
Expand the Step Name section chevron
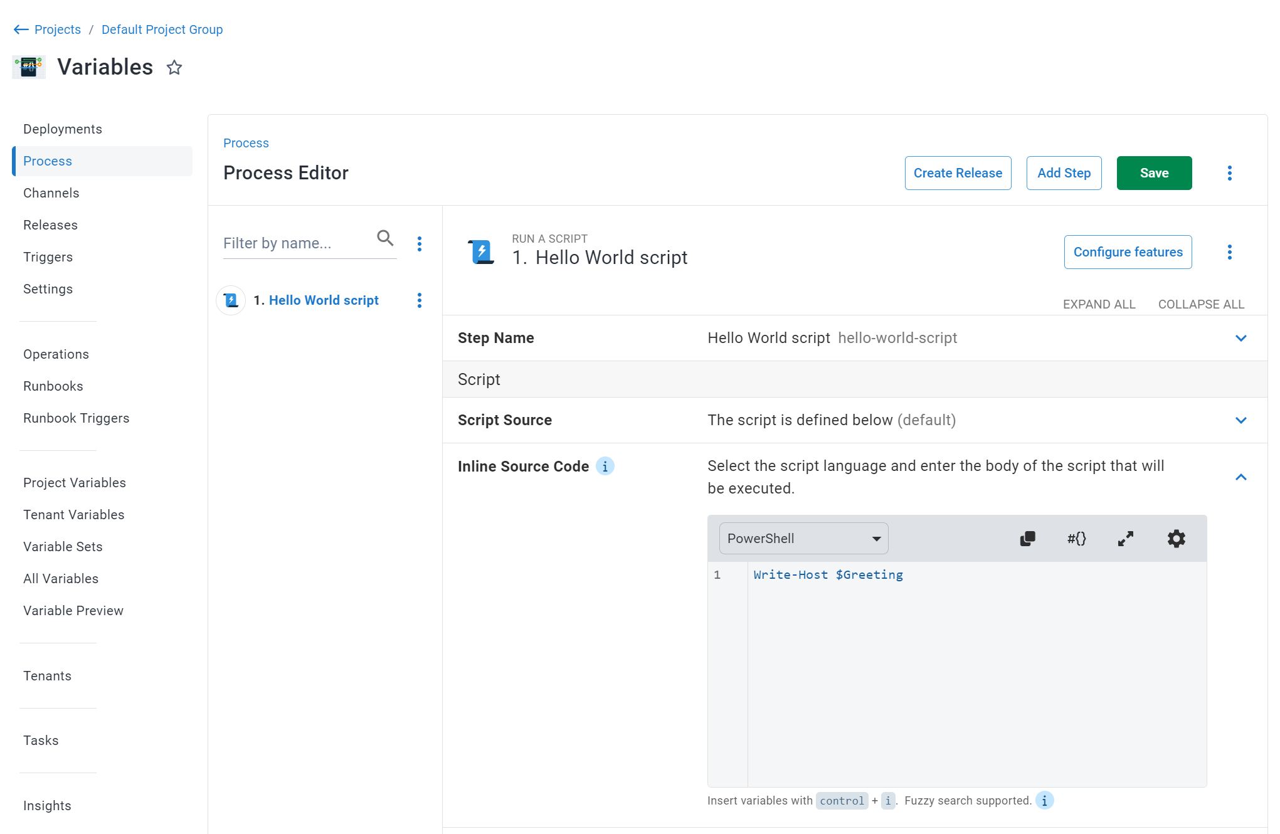(x=1241, y=338)
